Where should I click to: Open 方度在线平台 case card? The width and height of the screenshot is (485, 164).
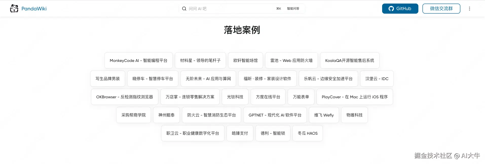click(x=268, y=97)
